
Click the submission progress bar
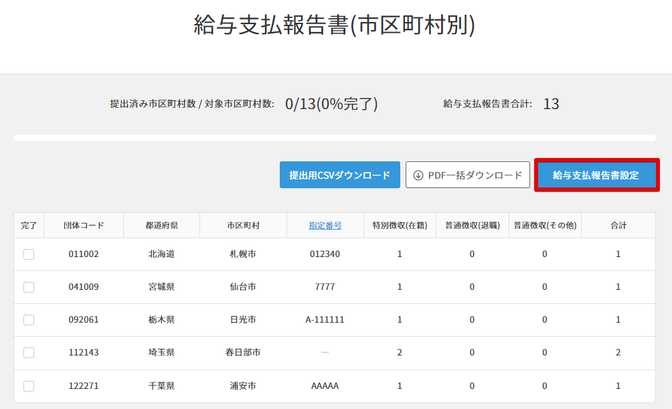click(x=335, y=138)
